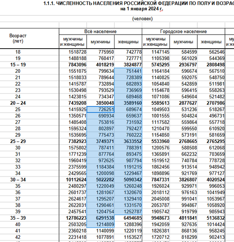Select bold total 3589160

[x=128, y=103]
